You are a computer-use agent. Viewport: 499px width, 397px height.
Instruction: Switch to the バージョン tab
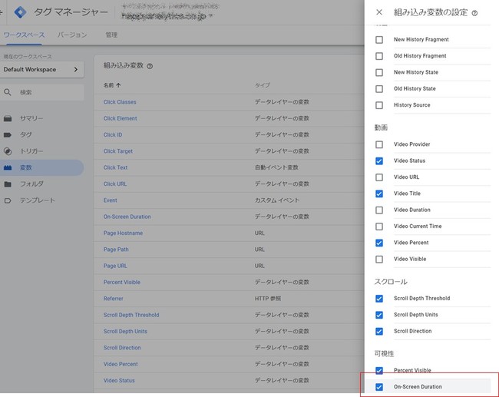(72, 35)
